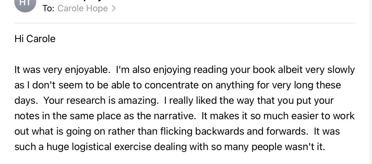Click the word "notes" in the body
The width and height of the screenshot is (372, 164).
[x=26, y=116]
